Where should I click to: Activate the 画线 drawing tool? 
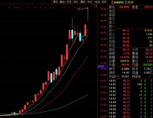[x=83, y=2]
